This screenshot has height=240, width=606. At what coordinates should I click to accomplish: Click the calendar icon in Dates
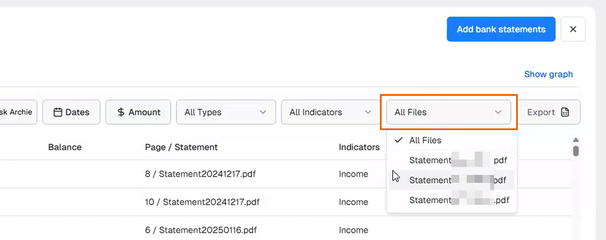[x=58, y=112]
